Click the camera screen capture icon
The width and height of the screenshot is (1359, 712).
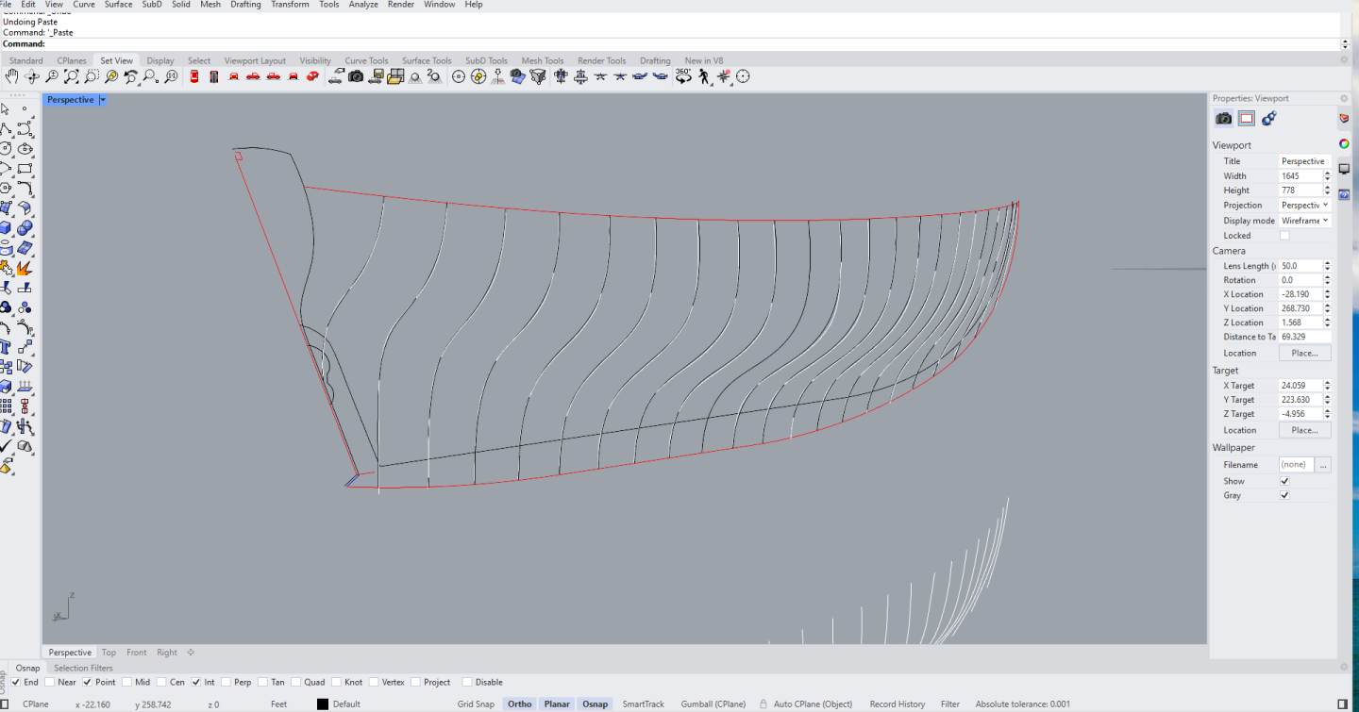(356, 76)
